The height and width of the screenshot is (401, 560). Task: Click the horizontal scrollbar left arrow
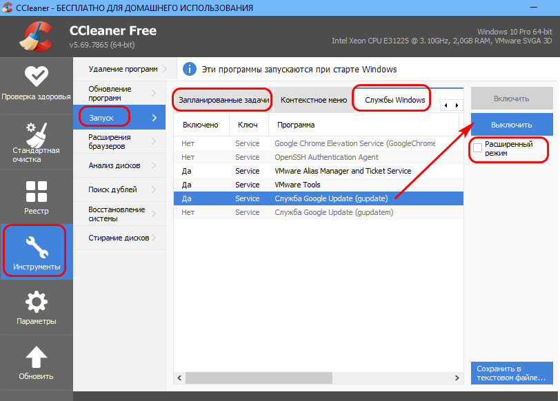click(x=179, y=378)
